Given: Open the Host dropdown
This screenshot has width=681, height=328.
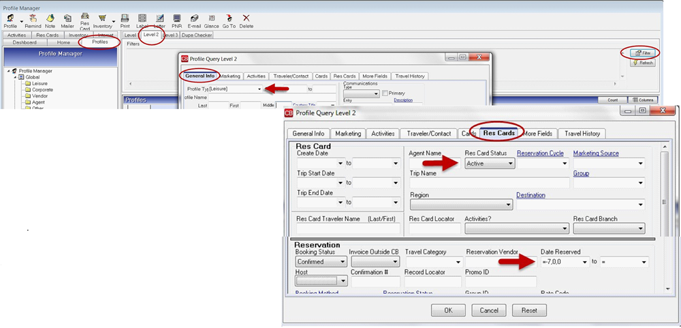Looking at the screenshot, I should tap(321, 281).
